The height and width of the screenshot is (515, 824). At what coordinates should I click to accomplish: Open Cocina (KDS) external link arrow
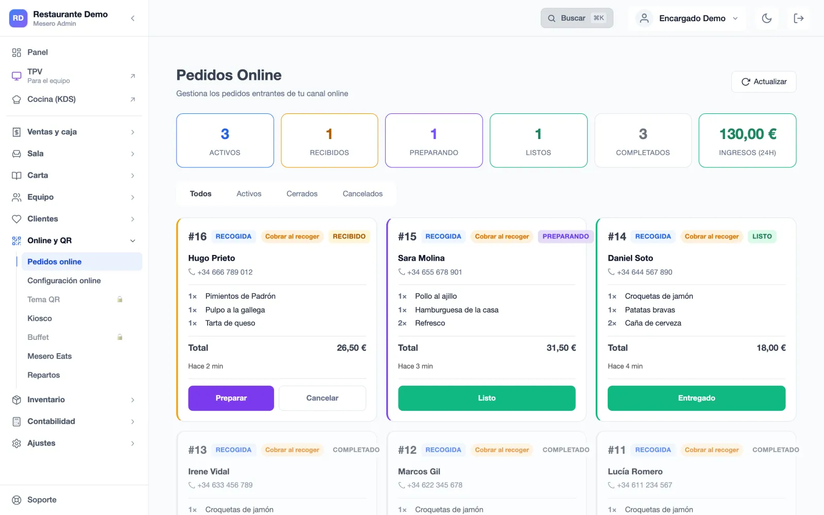point(132,99)
